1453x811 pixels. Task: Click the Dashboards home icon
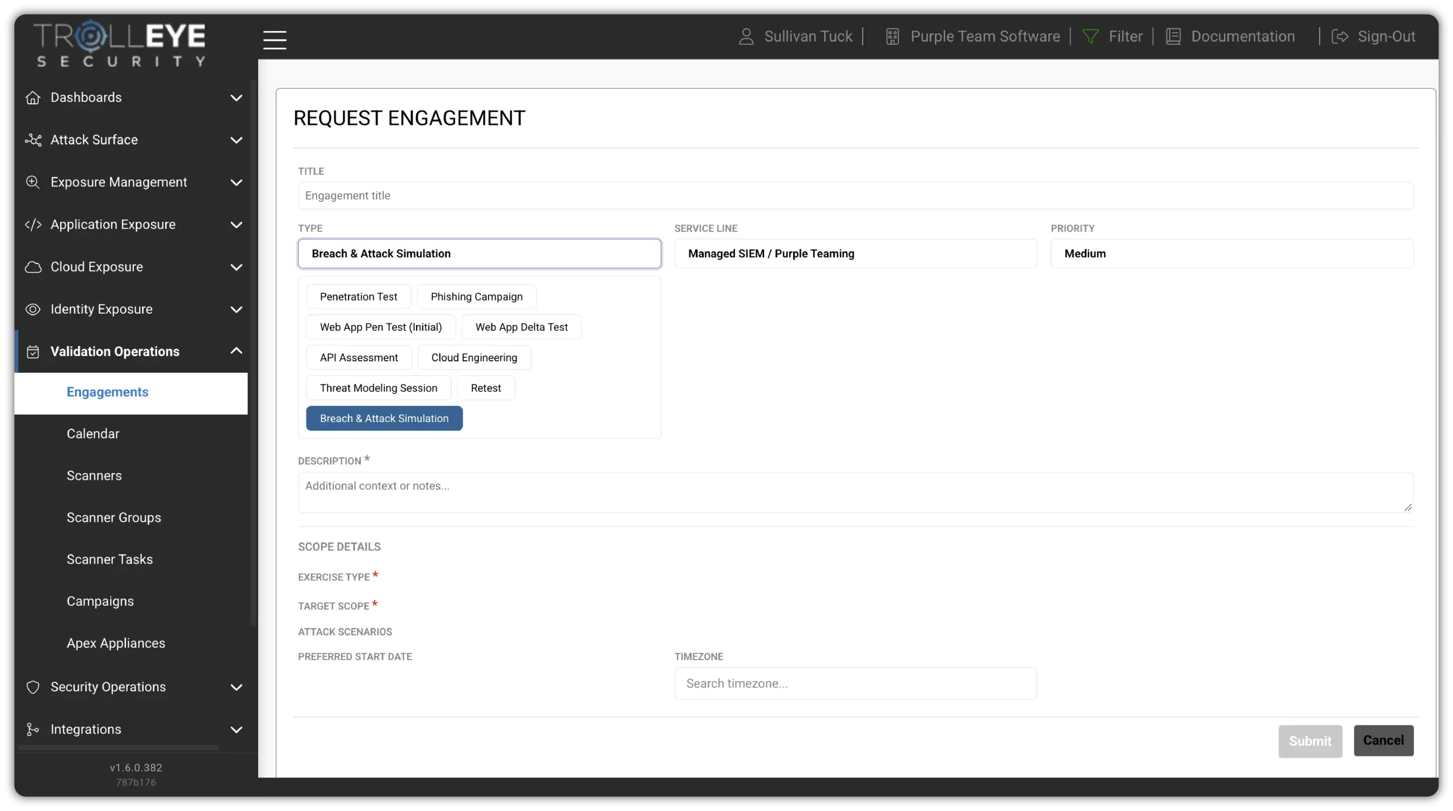(33, 98)
